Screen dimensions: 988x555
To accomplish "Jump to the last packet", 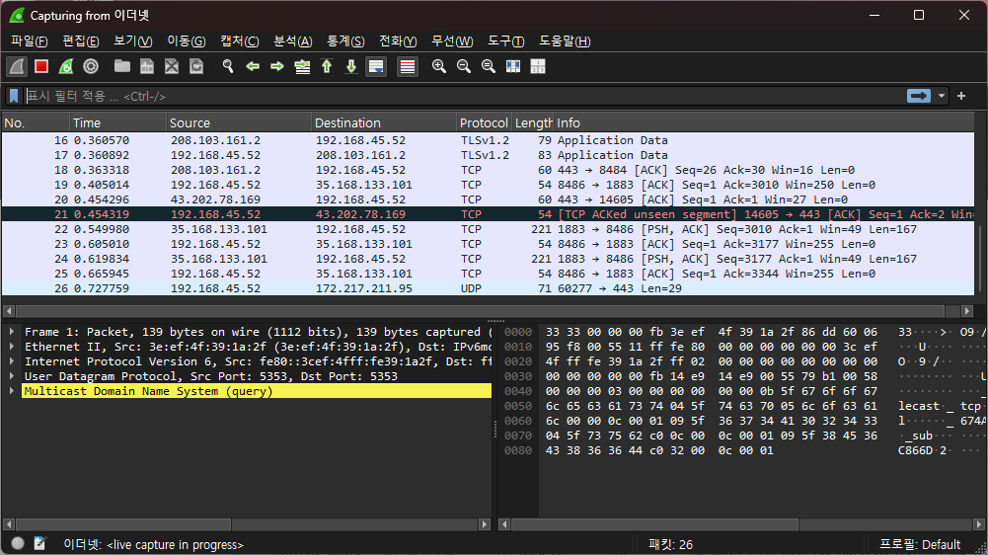I will click(351, 66).
